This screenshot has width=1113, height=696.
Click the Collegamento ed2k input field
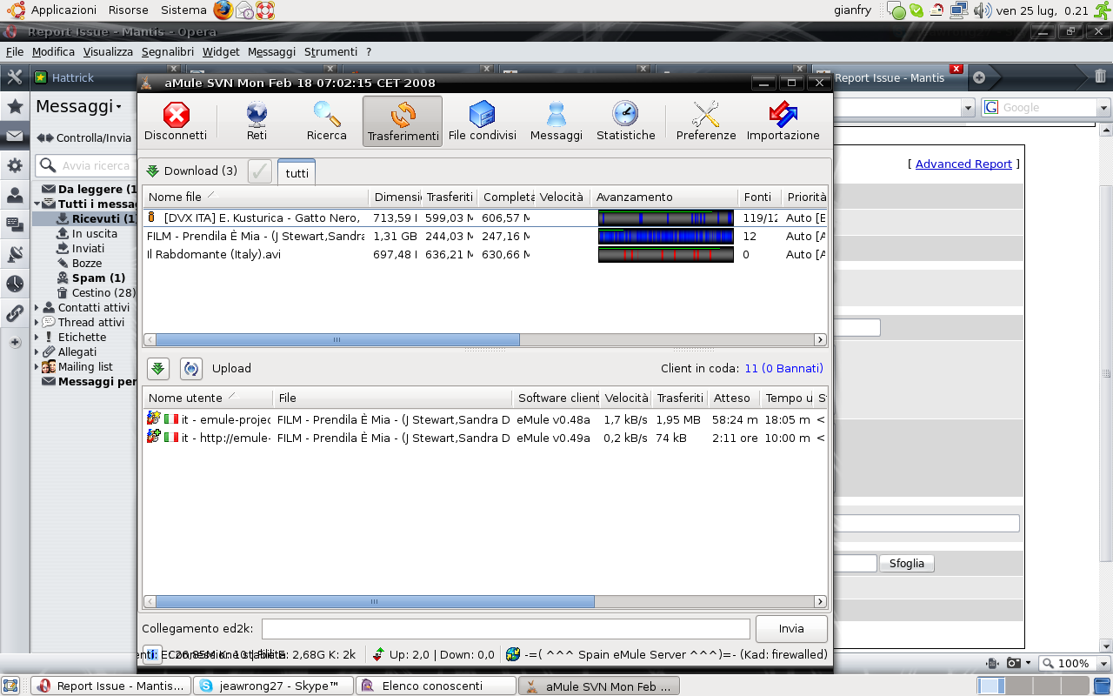(505, 629)
